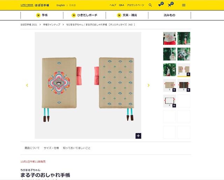Open the 手帳 shop category
The image size is (224, 180).
42,15
